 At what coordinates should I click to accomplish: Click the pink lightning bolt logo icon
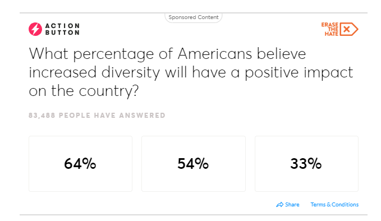[x=35, y=29]
